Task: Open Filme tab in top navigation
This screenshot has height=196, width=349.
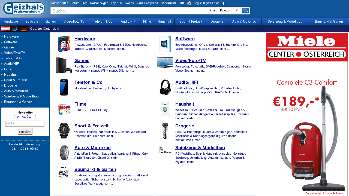Action: click(147, 22)
